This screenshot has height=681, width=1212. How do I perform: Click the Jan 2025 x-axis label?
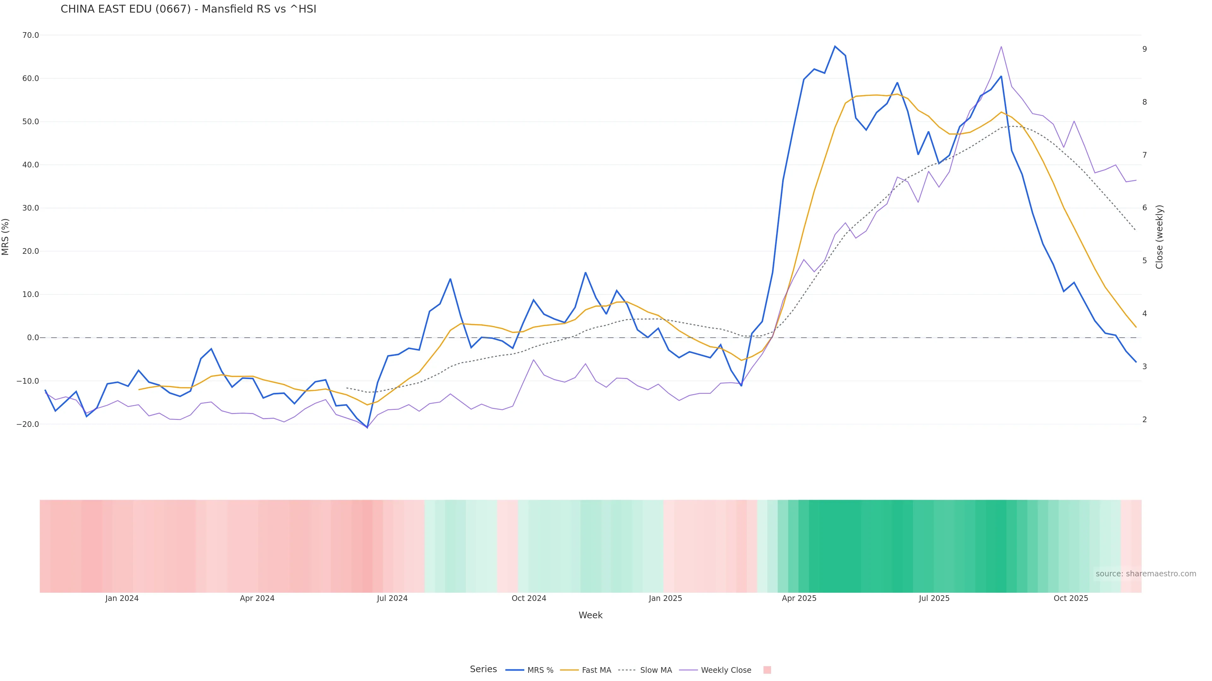665,598
